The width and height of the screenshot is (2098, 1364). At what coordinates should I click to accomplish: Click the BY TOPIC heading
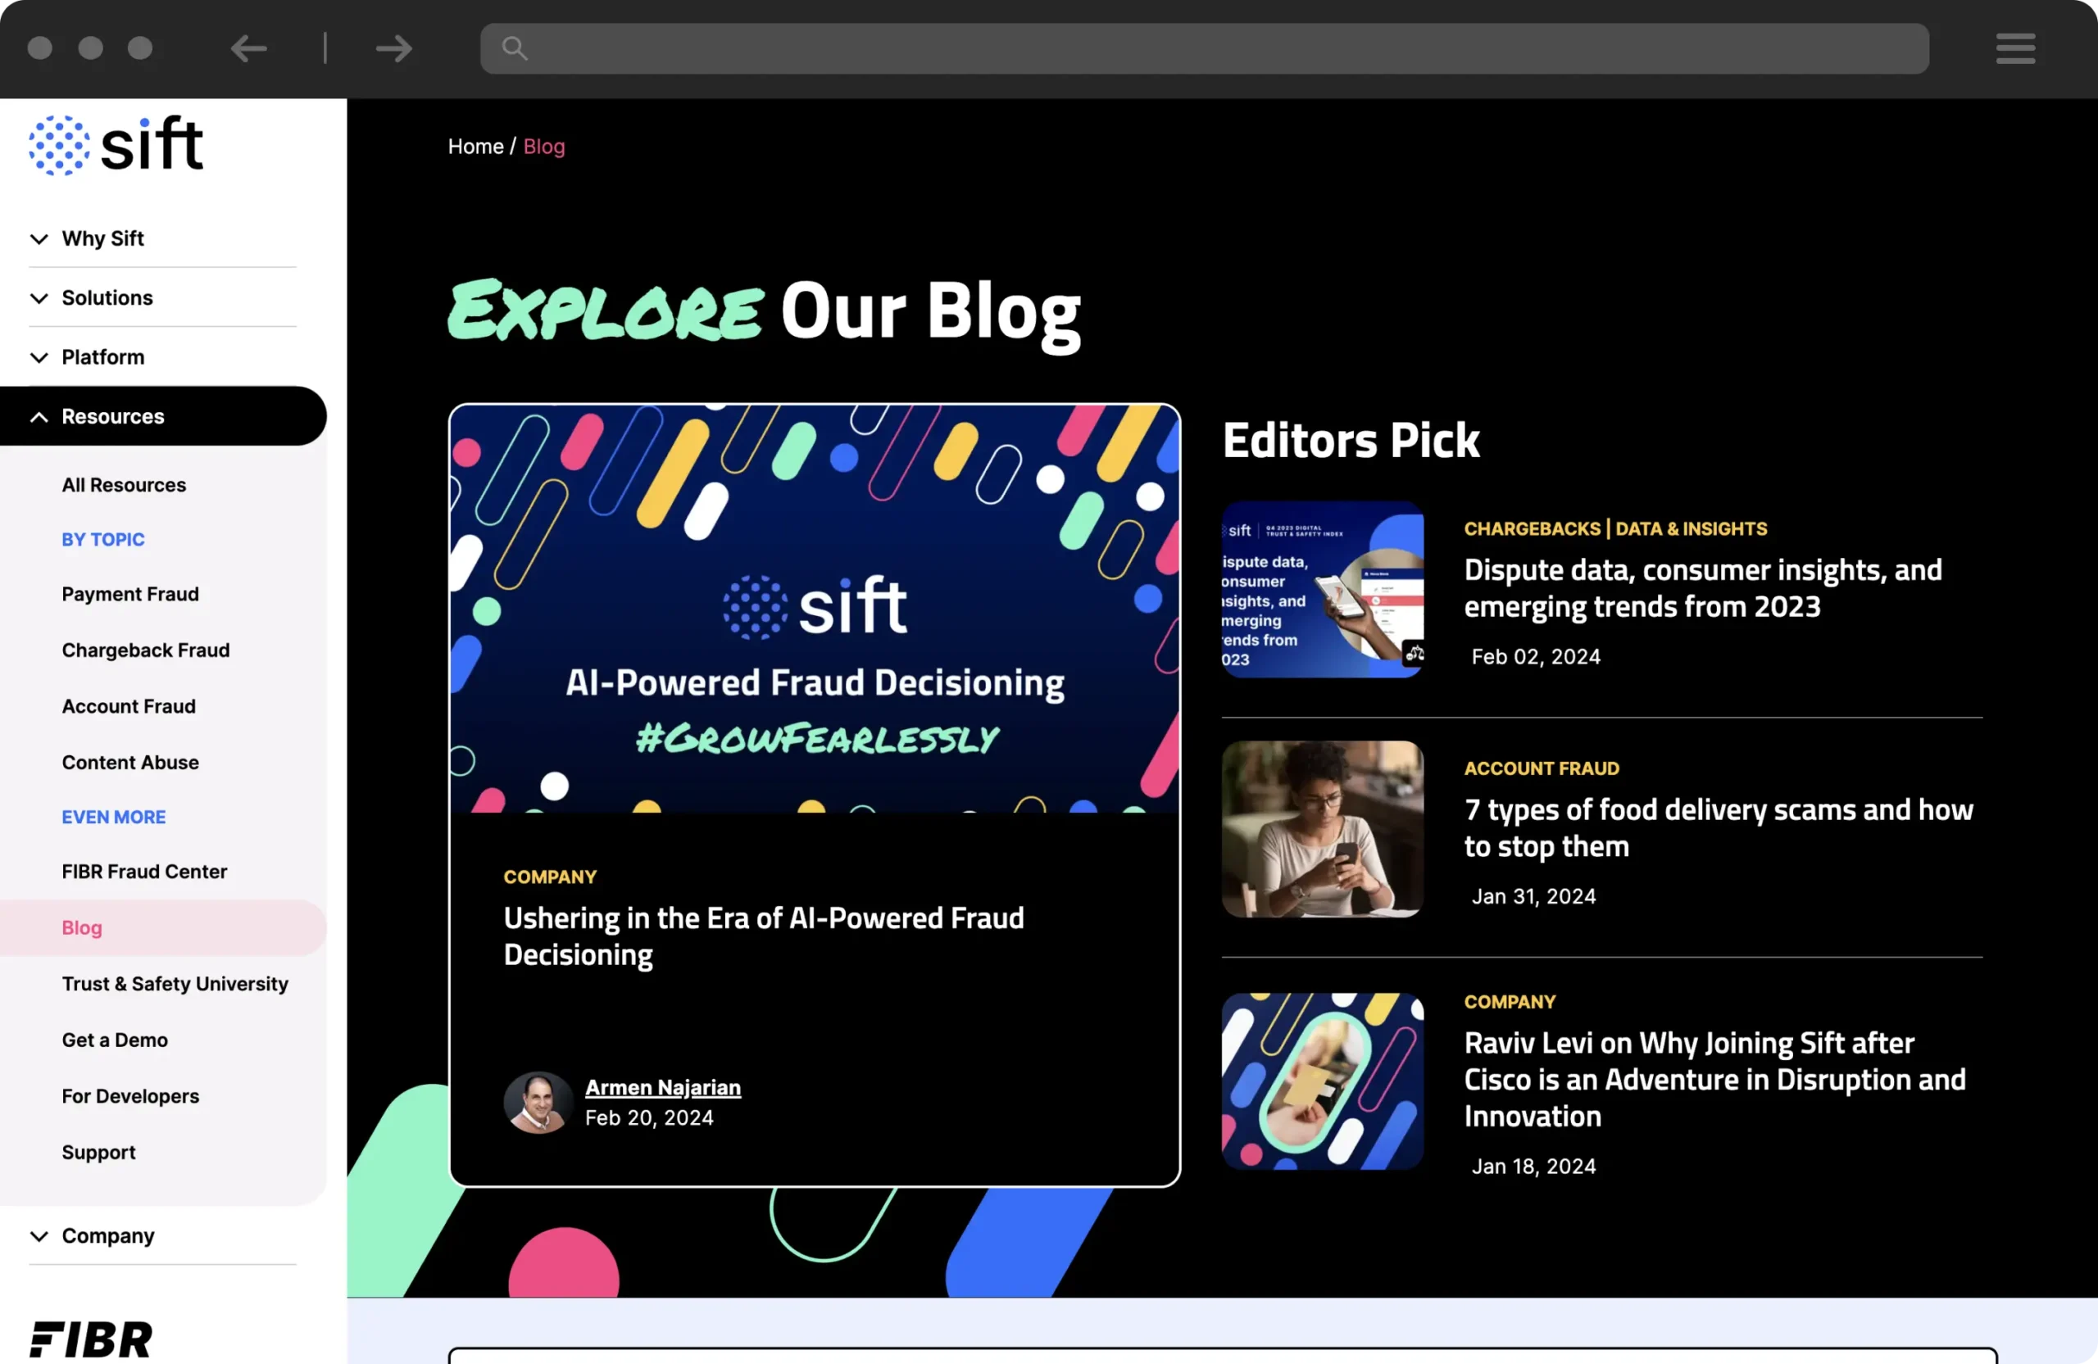click(x=102, y=540)
